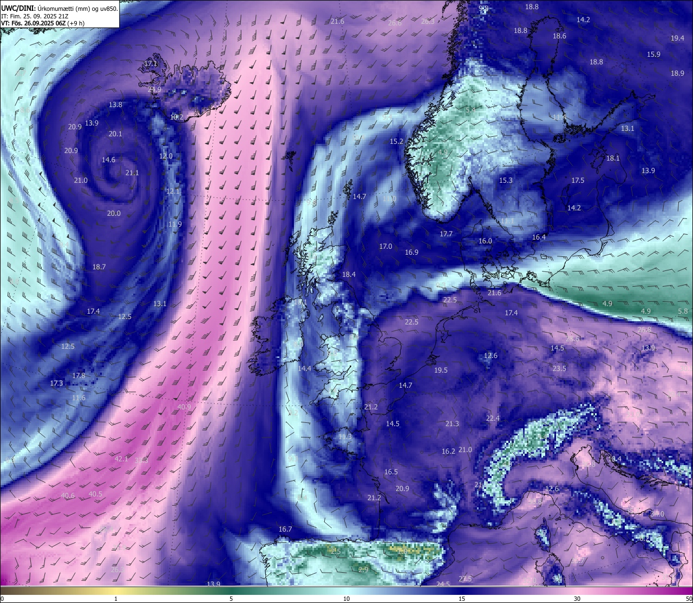Click the 15.2 value off Norway
Image resolution: width=693 pixels, height=603 pixels.
pyautogui.click(x=396, y=141)
